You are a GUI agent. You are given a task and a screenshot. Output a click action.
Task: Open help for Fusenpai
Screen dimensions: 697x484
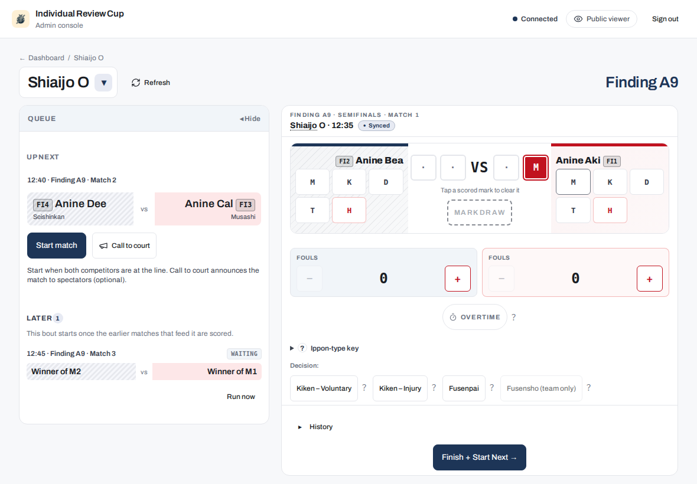(x=491, y=388)
